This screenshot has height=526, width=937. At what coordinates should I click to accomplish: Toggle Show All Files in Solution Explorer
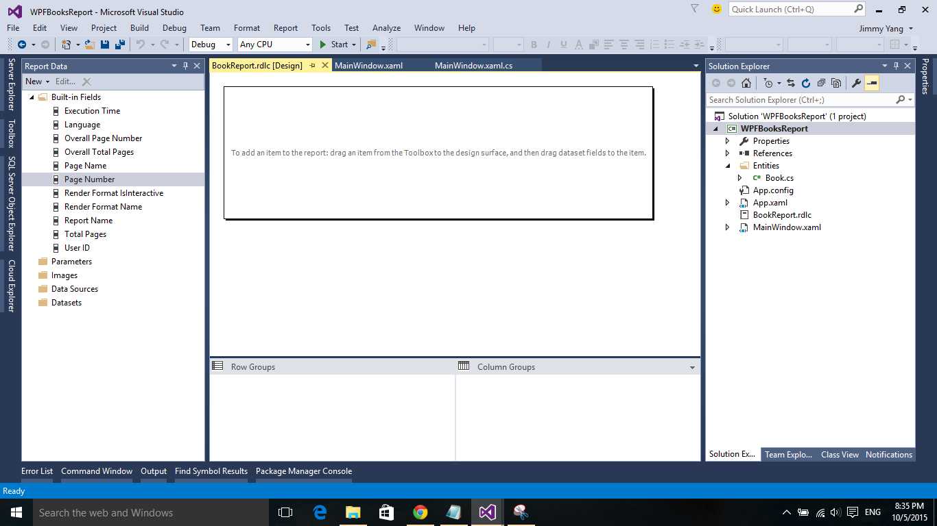tap(836, 83)
